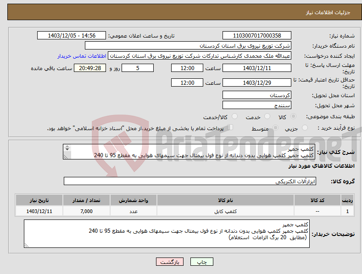Click the response deadline hour 12:00 field
The image size is (362, 274).
pos(187,68)
